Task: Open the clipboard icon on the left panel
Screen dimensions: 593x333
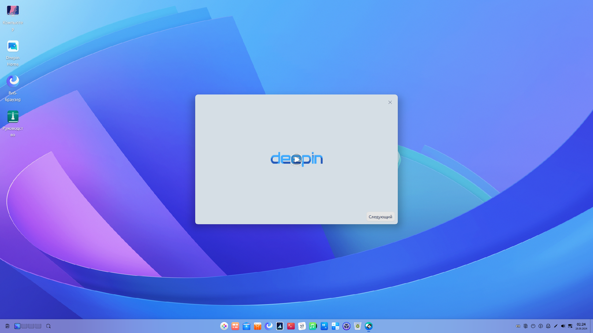Action: (7, 326)
